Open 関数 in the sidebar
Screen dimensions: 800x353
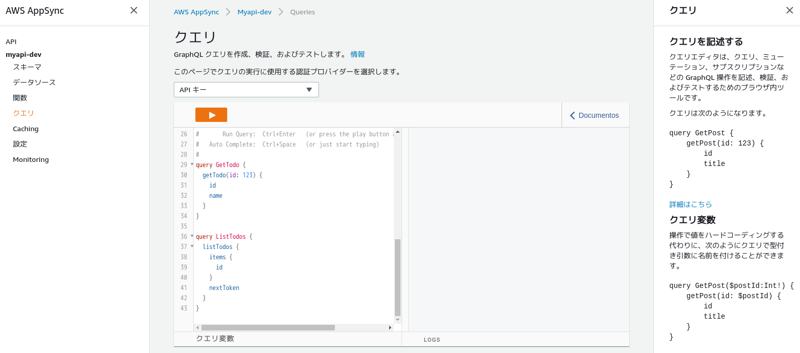coord(20,98)
